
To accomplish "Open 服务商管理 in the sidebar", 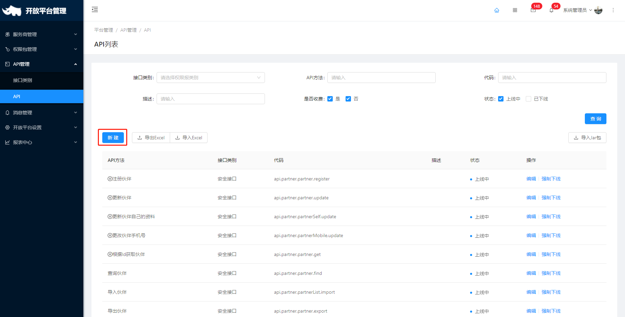I will click(x=42, y=34).
